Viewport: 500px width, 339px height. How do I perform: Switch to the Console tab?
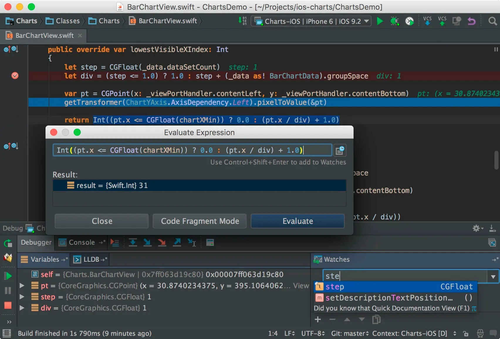[x=82, y=242]
